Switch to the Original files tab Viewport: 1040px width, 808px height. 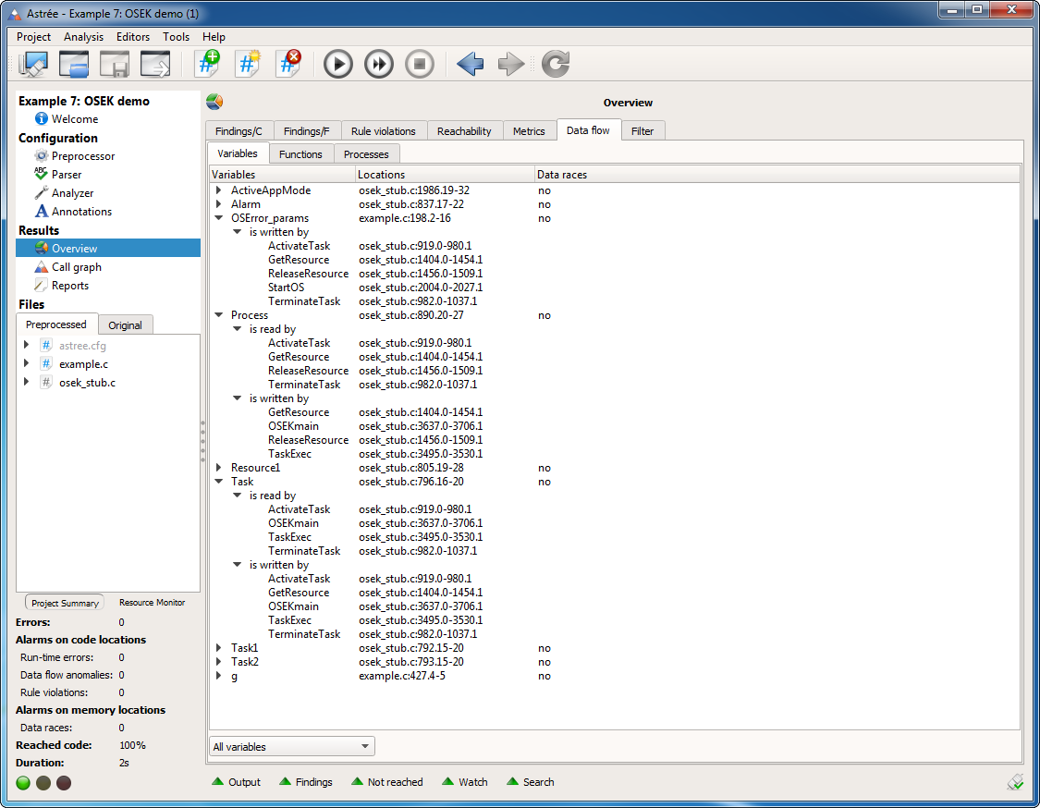pos(126,325)
